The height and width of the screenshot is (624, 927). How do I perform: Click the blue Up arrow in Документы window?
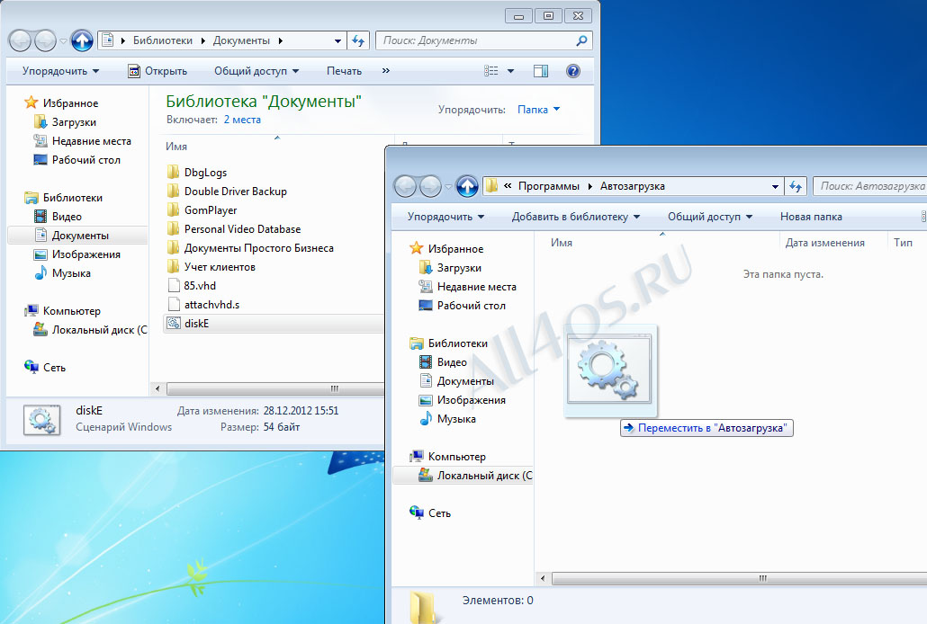point(82,40)
